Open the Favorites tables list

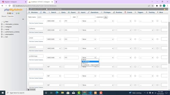click(x=11, y=16)
